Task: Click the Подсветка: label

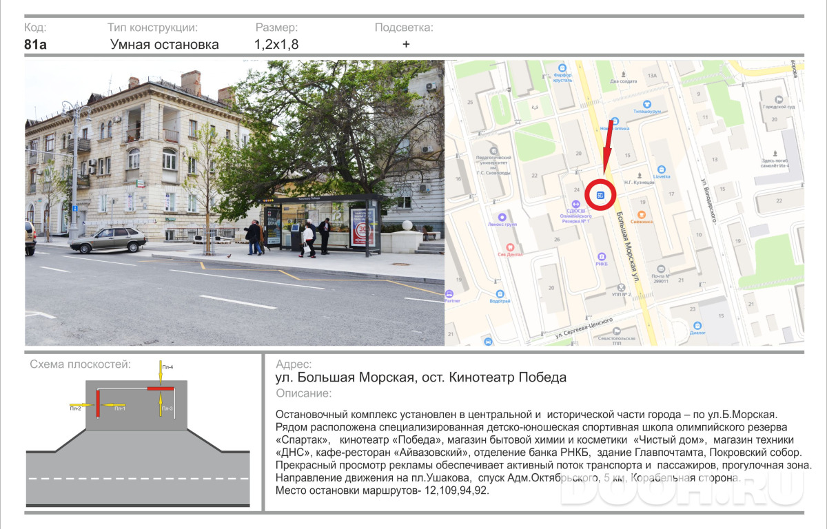Action: 404,28
